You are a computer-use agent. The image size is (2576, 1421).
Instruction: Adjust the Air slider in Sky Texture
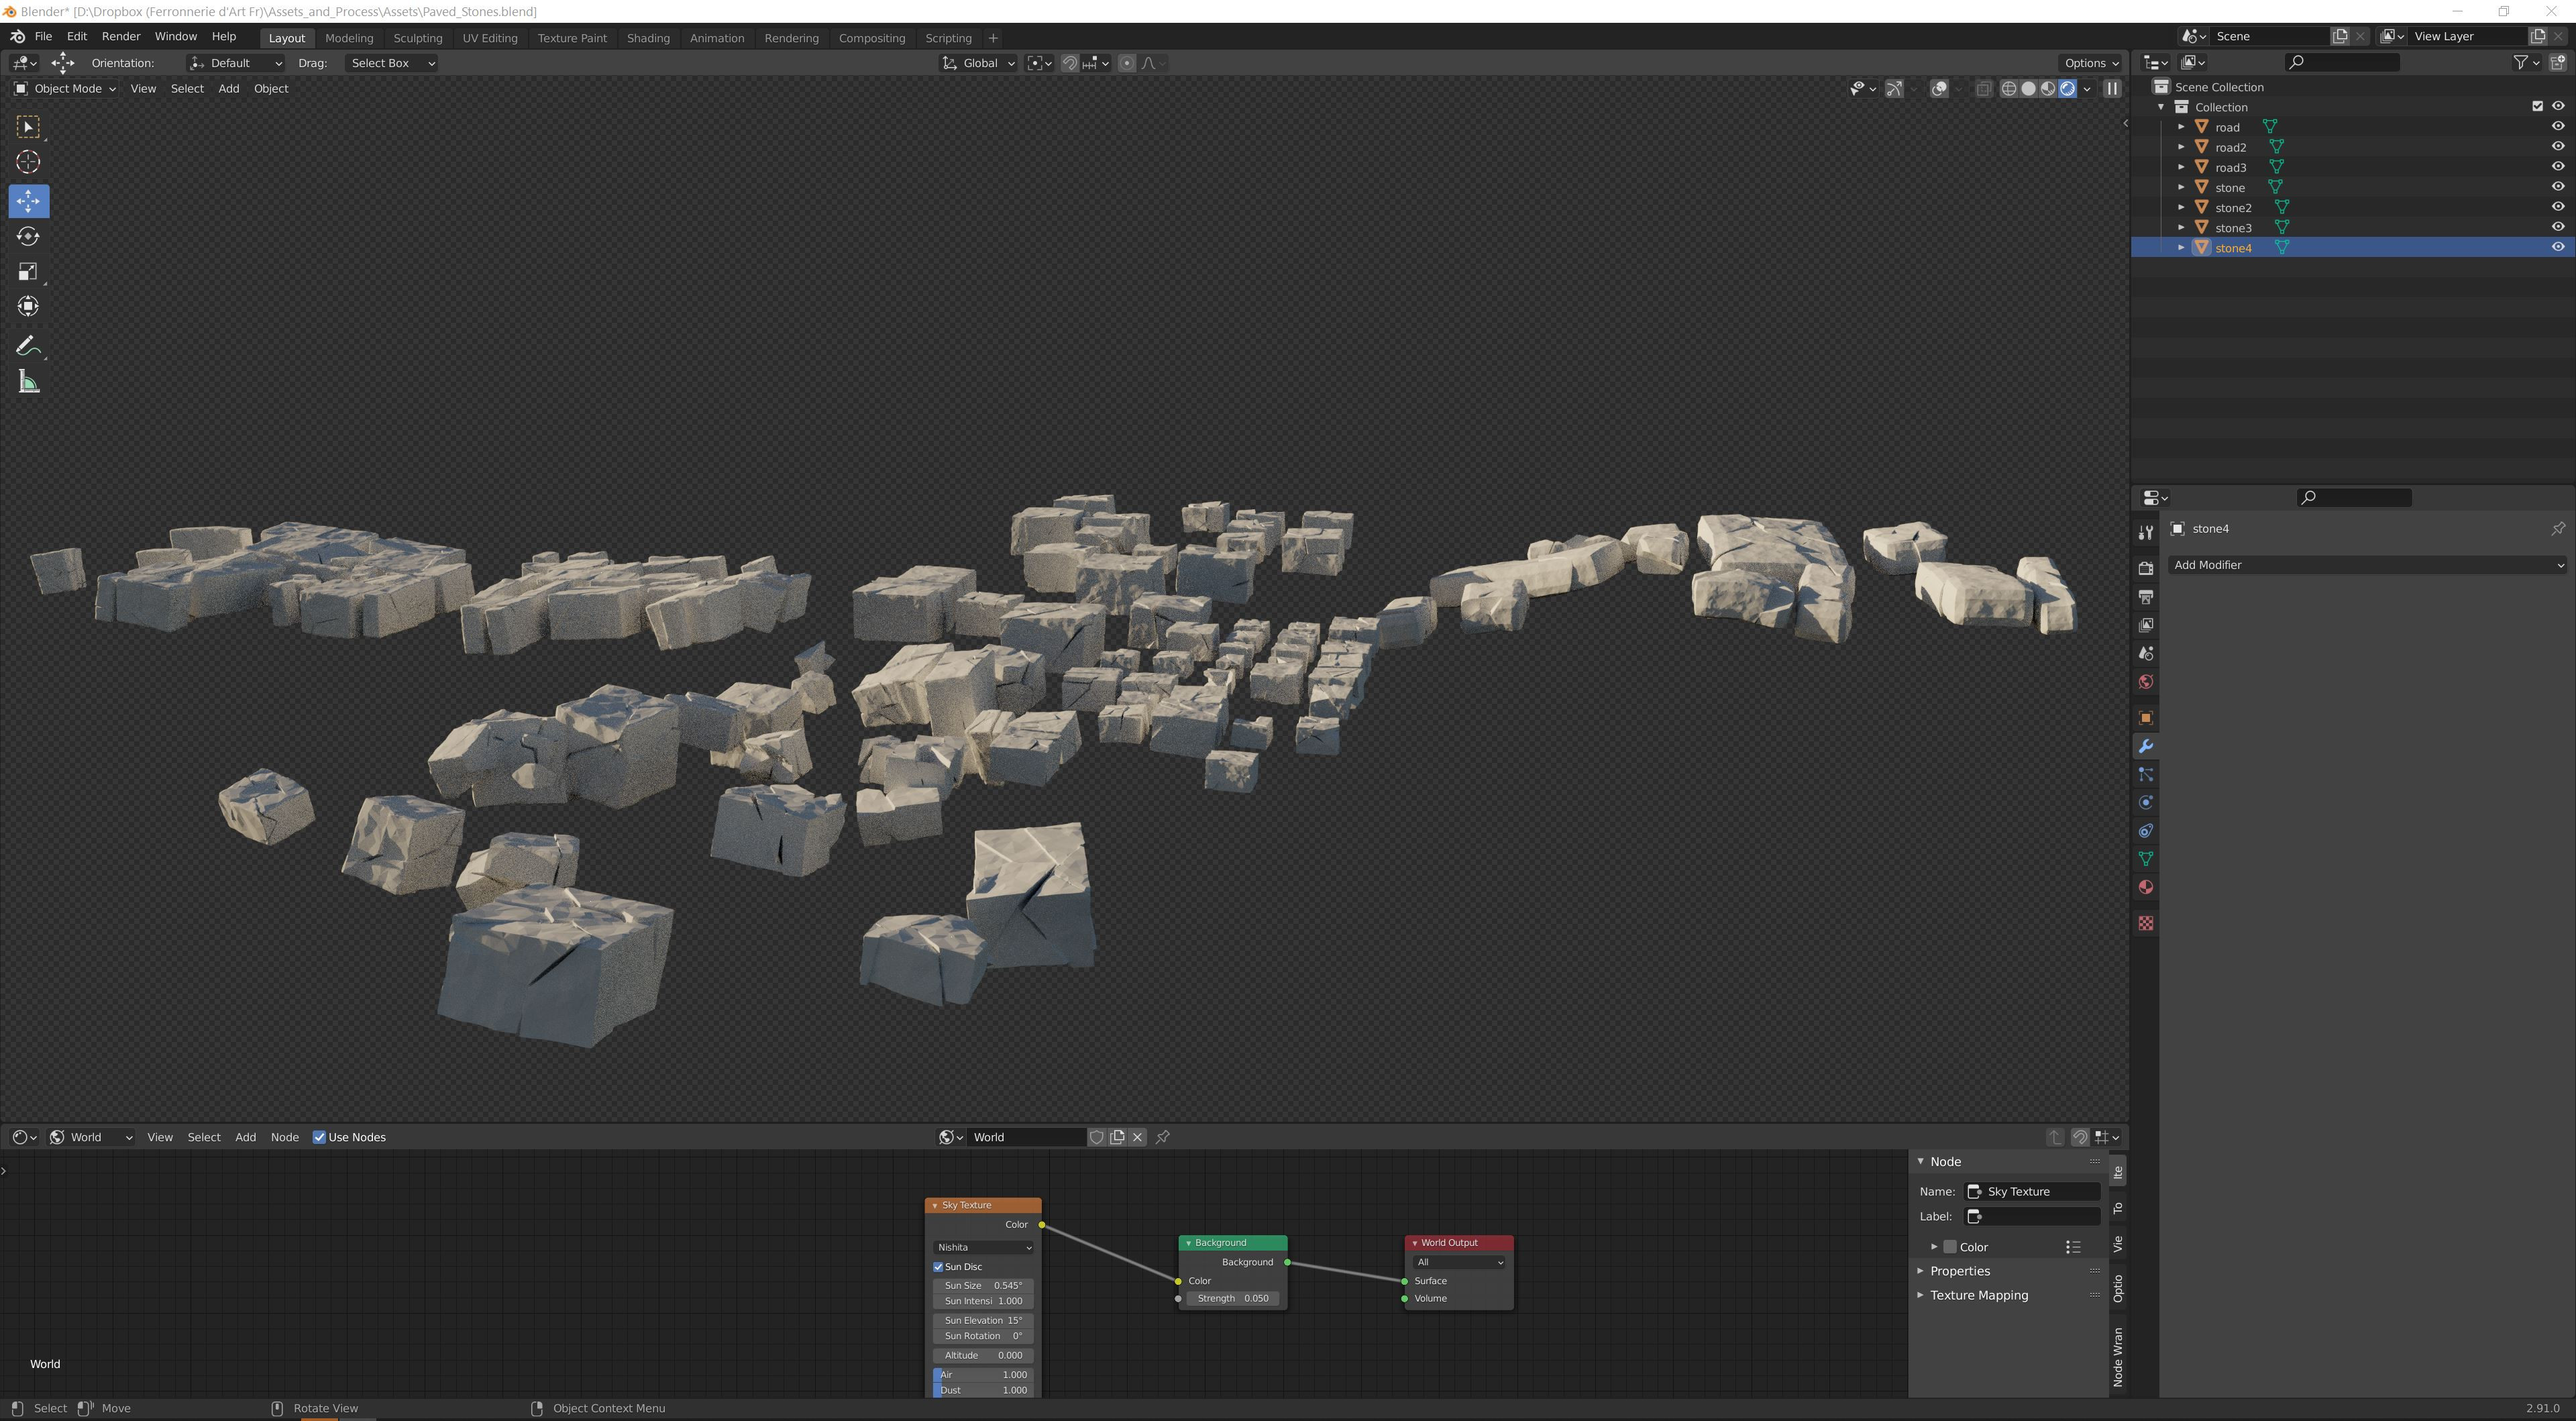983,1375
